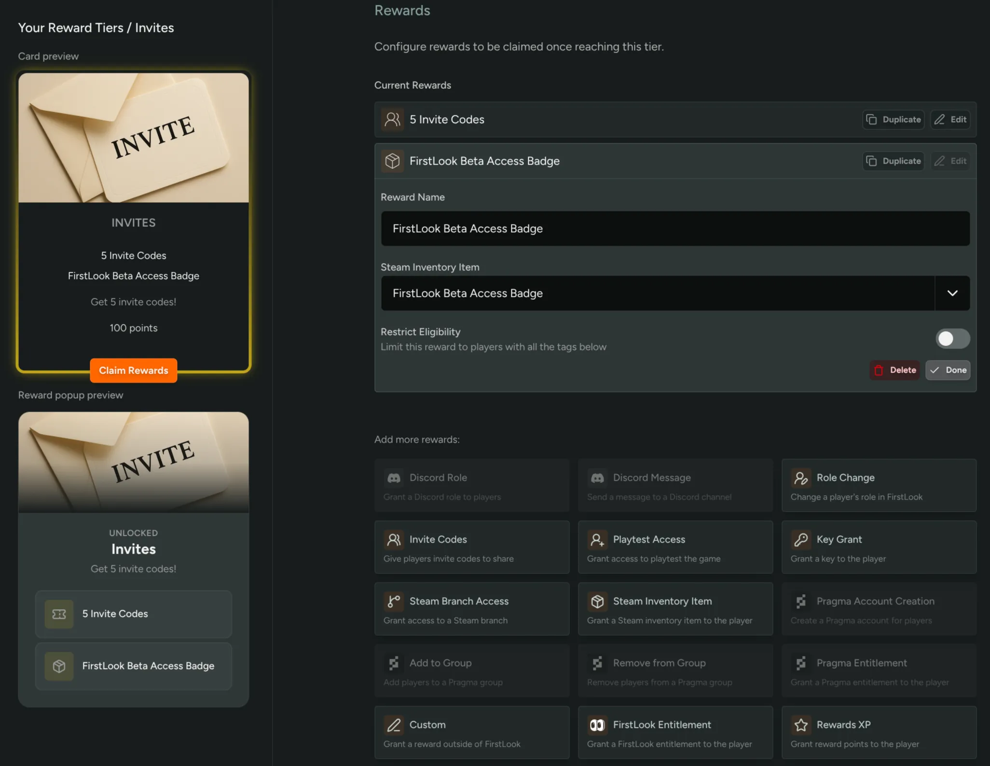990x766 pixels.
Task: Click the FirstLook Entitlement logo icon
Action: click(x=597, y=725)
